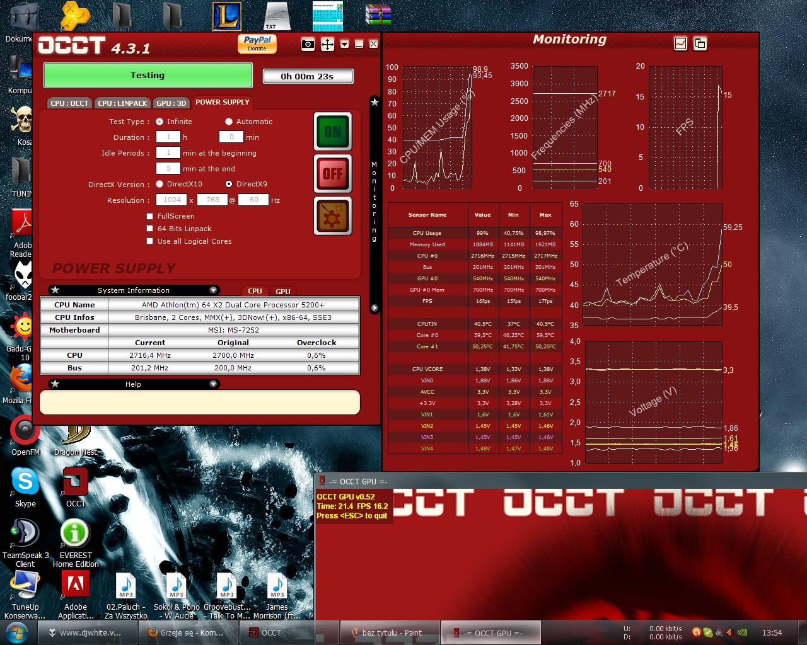The height and width of the screenshot is (645, 807).
Task: Select the Automatic test type
Action: pyautogui.click(x=229, y=122)
